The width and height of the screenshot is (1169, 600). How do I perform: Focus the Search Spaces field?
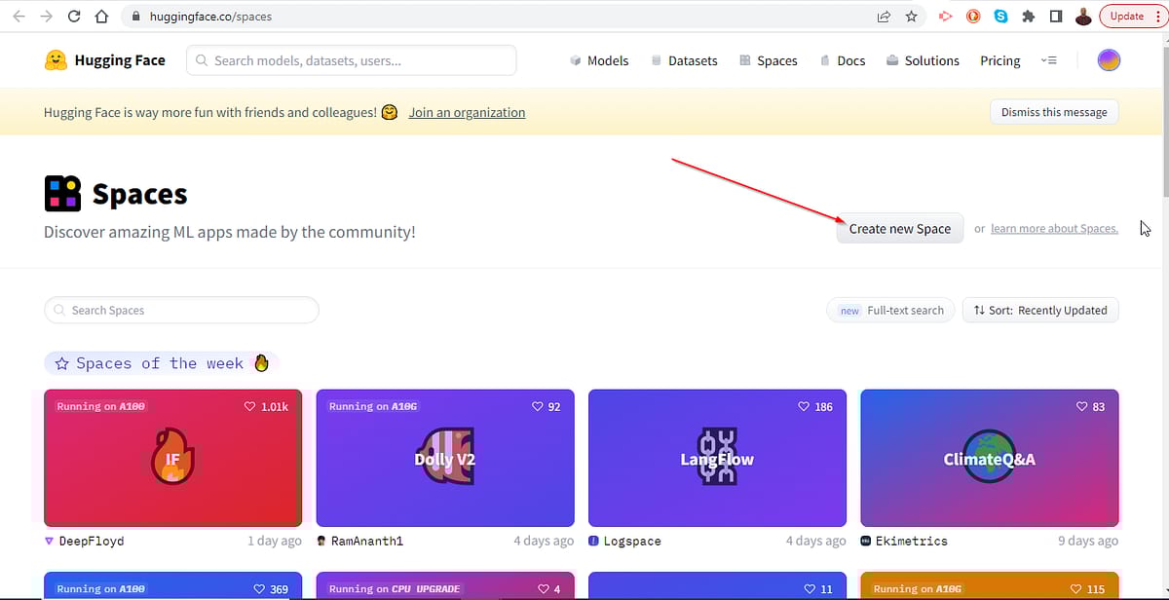(181, 311)
